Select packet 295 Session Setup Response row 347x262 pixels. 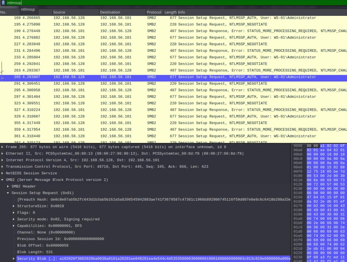tap(173, 90)
